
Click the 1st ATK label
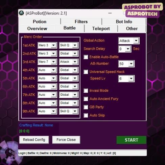click(x=29, y=45)
